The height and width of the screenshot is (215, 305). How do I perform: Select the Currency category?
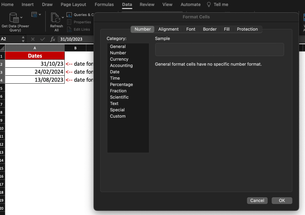(x=119, y=59)
